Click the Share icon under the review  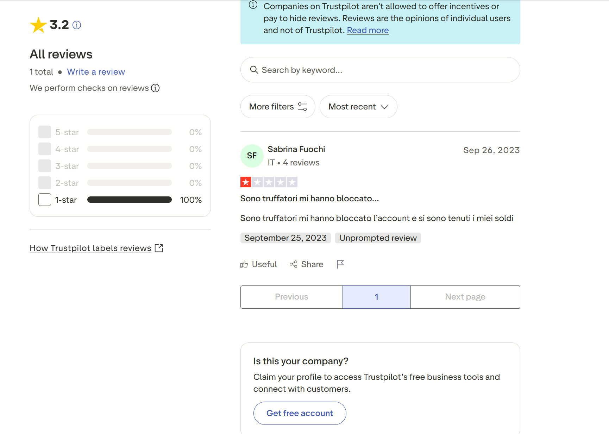pyautogui.click(x=293, y=264)
